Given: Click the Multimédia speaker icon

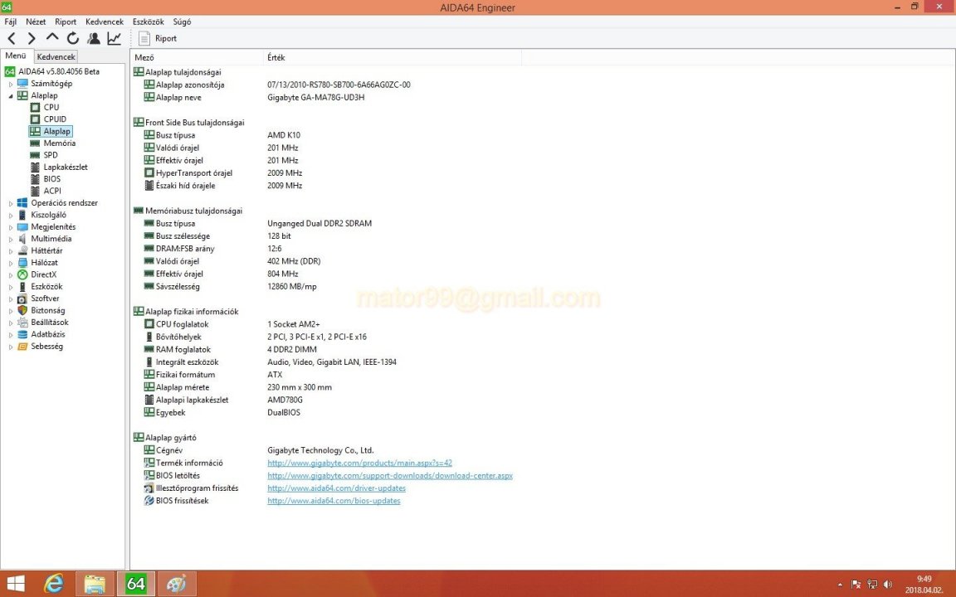Looking at the screenshot, I should pyautogui.click(x=22, y=239).
